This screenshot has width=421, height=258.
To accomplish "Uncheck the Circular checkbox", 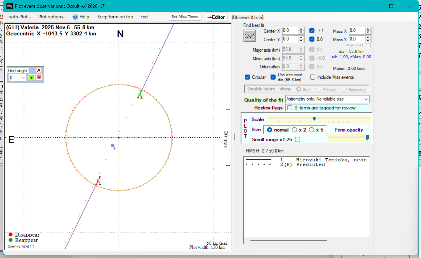I will click(x=247, y=77).
